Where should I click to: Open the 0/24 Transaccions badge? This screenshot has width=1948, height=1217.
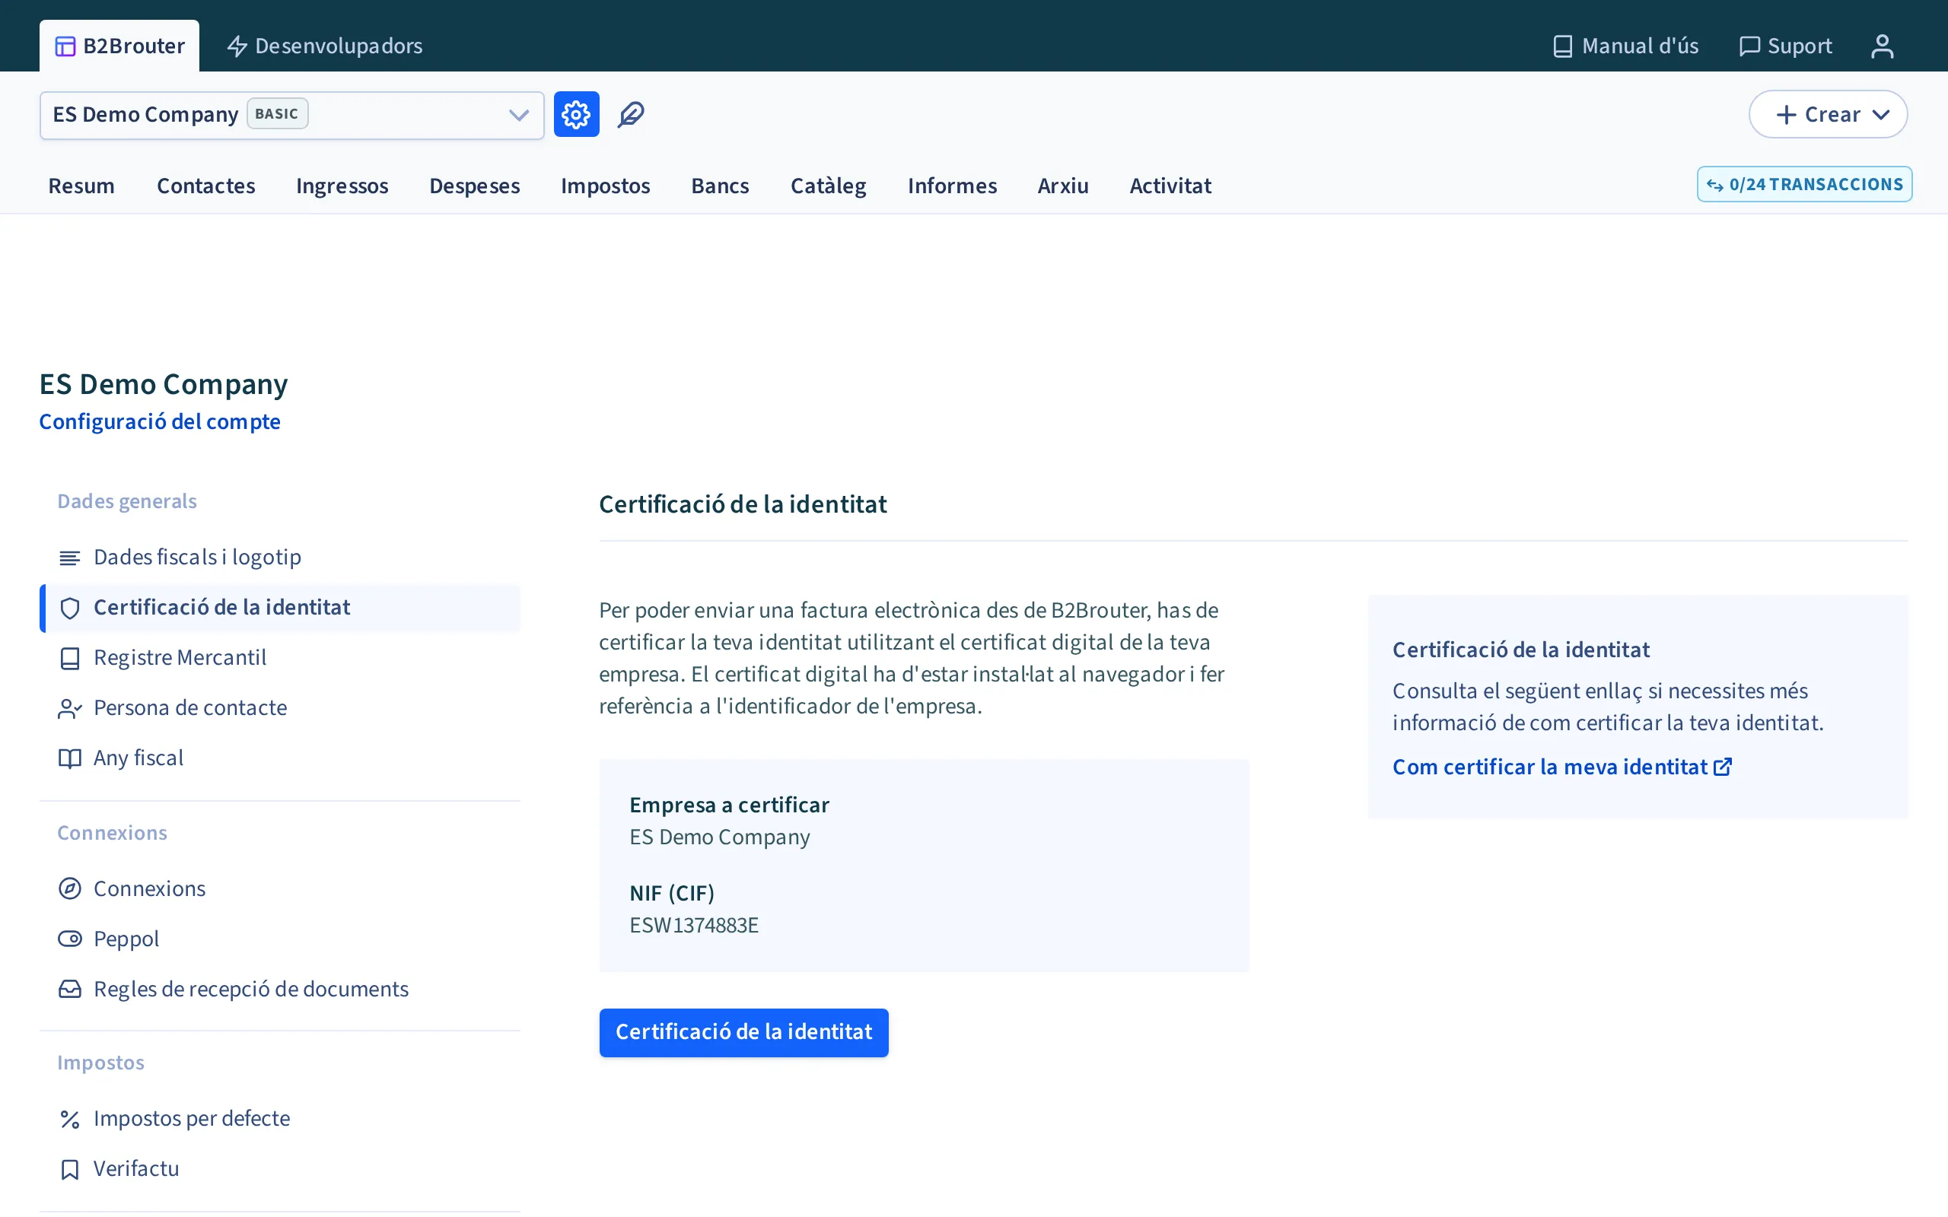coord(1805,184)
